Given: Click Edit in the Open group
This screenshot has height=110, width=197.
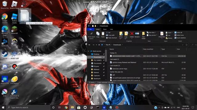Looking at the screenshot, I should (168, 35).
